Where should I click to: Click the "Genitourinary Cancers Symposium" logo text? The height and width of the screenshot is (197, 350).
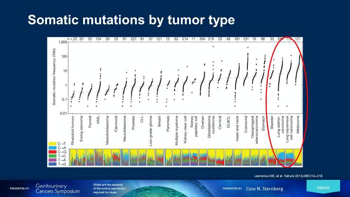tap(57, 189)
